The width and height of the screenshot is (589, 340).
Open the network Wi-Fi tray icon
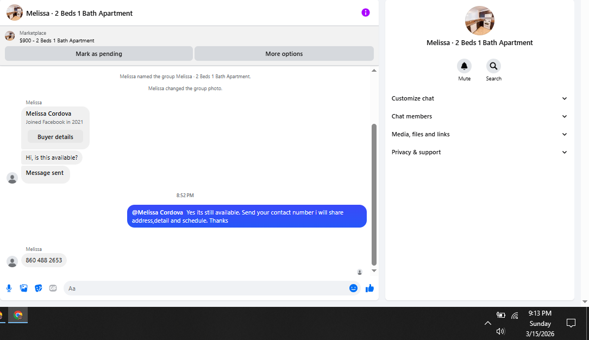[x=515, y=316]
